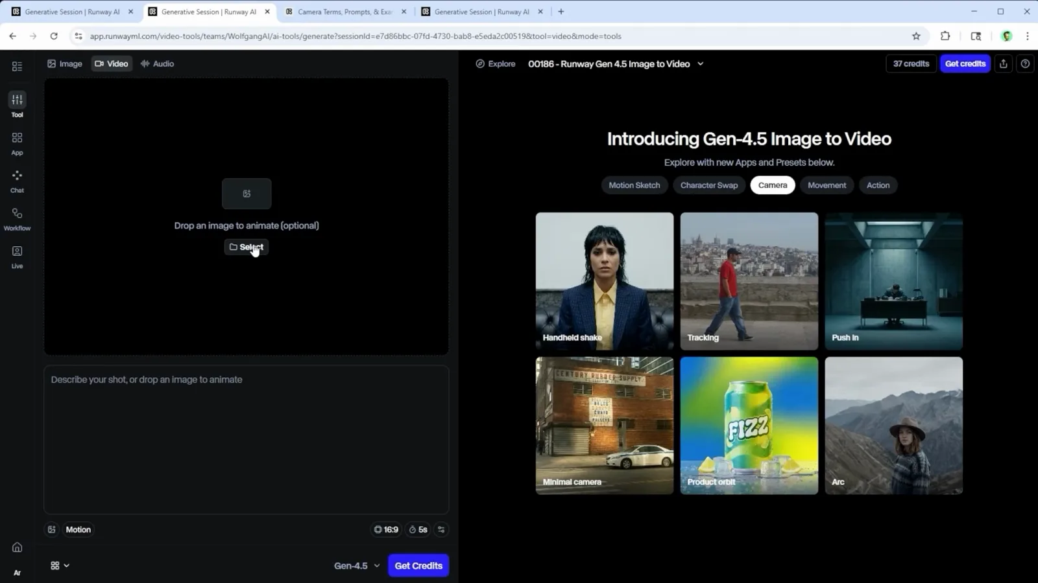
Task: Open the Tool panel in sidebar
Action: 17,105
